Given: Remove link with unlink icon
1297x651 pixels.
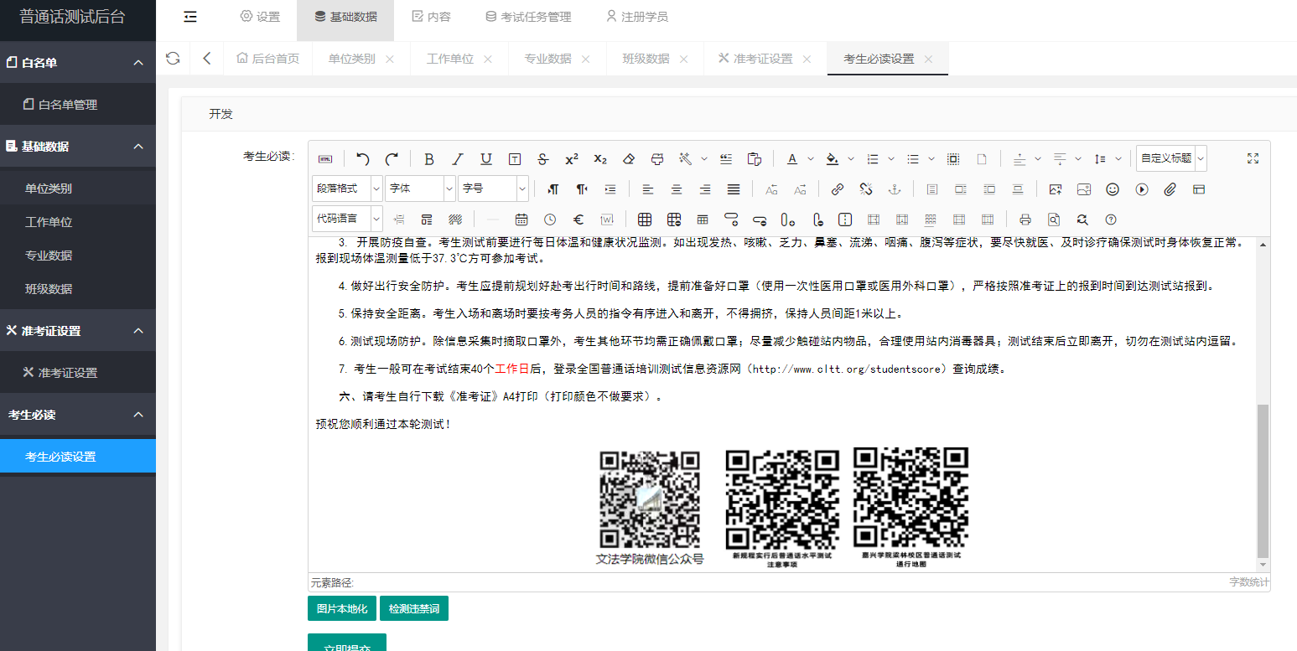Looking at the screenshot, I should pyautogui.click(x=866, y=189).
